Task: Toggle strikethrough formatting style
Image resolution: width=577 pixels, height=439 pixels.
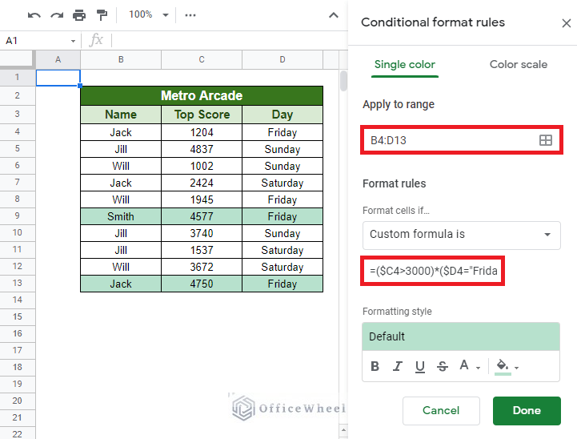Action: (443, 366)
